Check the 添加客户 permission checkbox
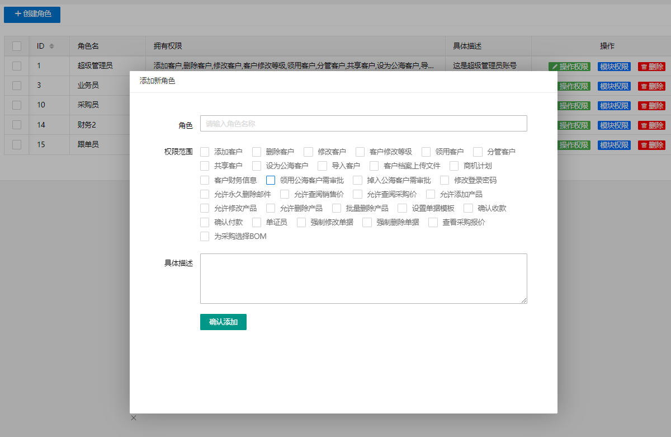This screenshot has width=671, height=437. (x=205, y=152)
